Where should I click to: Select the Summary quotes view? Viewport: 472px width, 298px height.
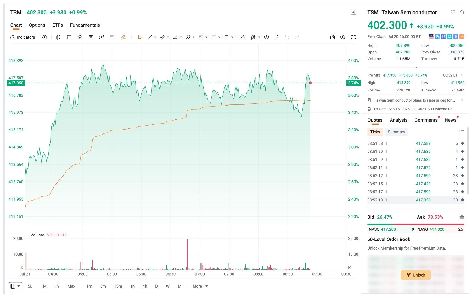click(x=396, y=132)
